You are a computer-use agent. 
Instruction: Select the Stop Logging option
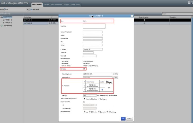pos(99,99)
